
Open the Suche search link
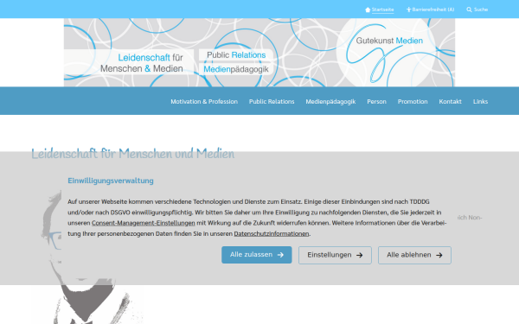click(x=481, y=10)
